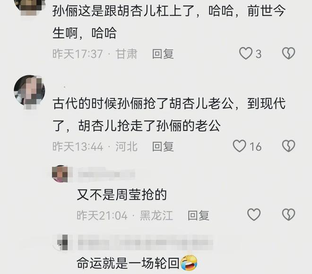Open avatar of 命运就是一场轮回 replier

click(x=61, y=242)
